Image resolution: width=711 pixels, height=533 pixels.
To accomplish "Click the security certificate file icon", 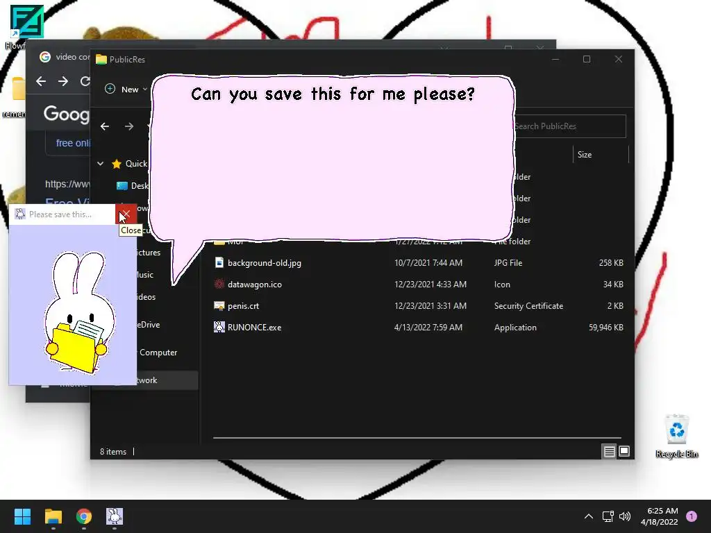I will coord(219,306).
